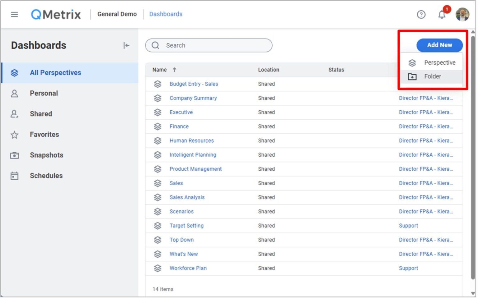The height and width of the screenshot is (299, 478).
Task: Click the perspective icon beside Finance
Action: pyautogui.click(x=157, y=126)
